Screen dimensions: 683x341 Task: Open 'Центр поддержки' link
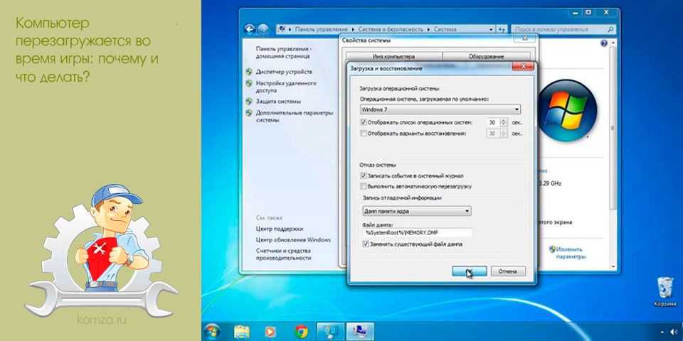(x=280, y=229)
